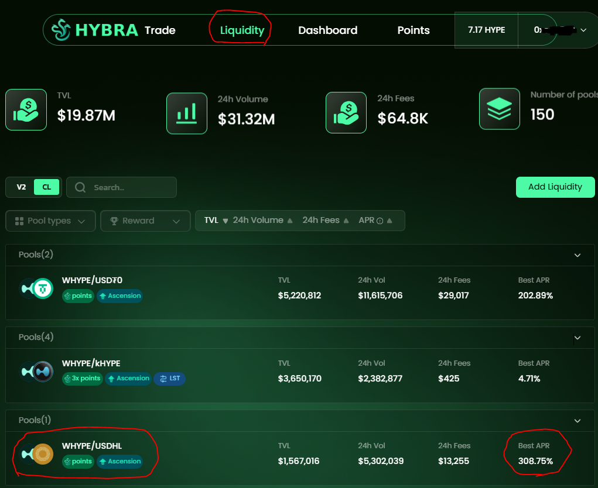Sort pools by TVL
The width and height of the screenshot is (598, 488).
(216, 221)
